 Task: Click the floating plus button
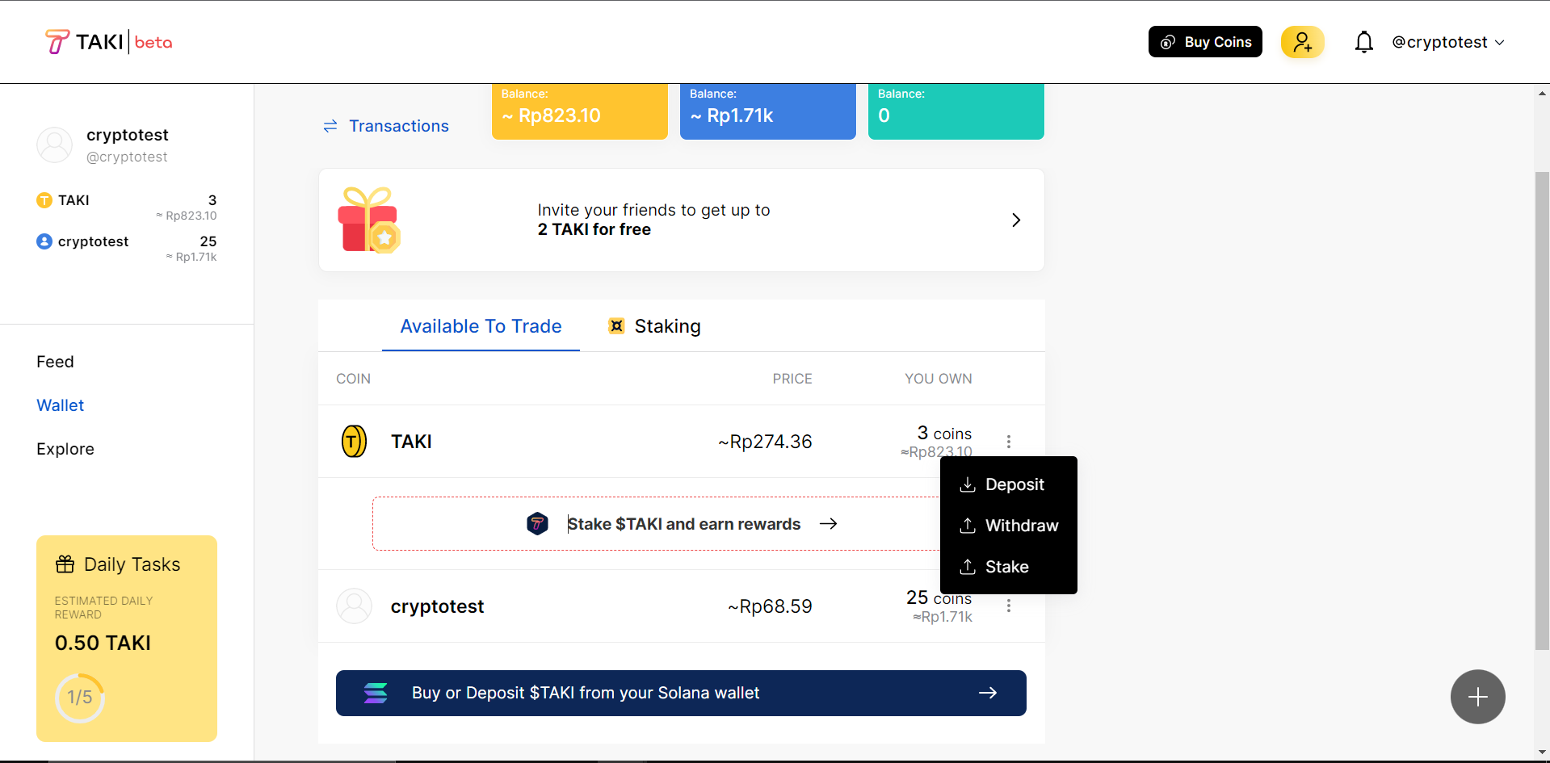tap(1477, 697)
